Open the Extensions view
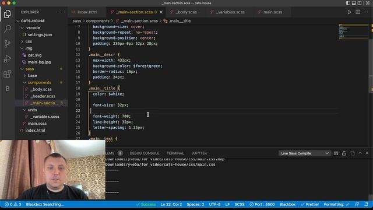 8,73
